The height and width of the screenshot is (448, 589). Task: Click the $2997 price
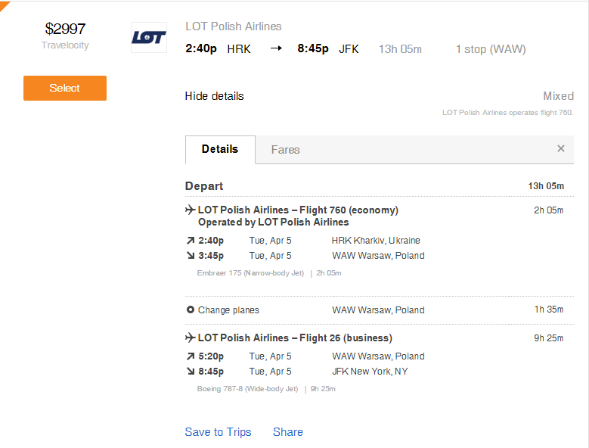[x=65, y=29]
